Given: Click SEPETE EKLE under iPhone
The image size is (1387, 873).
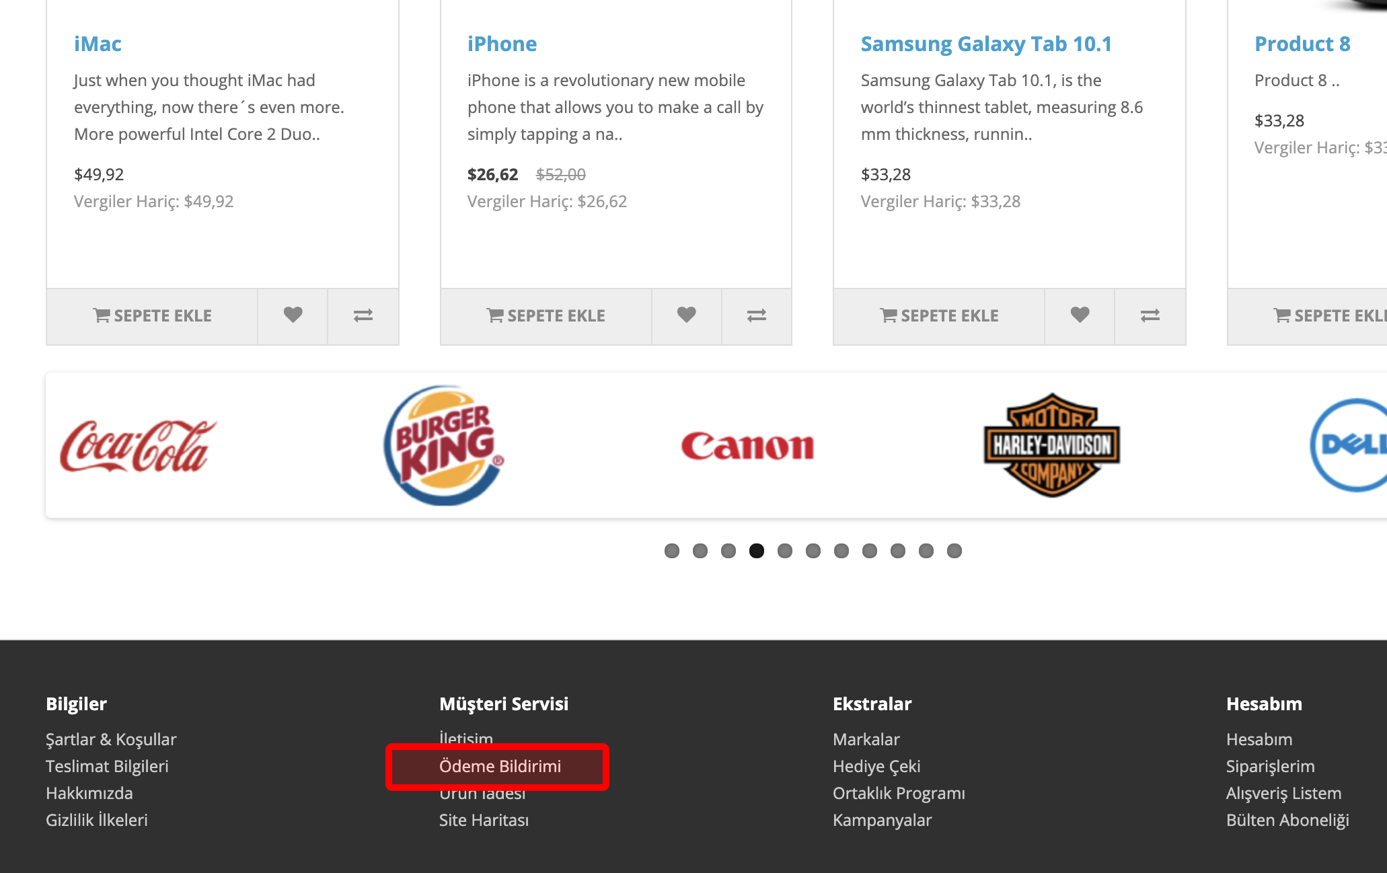Looking at the screenshot, I should (x=546, y=316).
